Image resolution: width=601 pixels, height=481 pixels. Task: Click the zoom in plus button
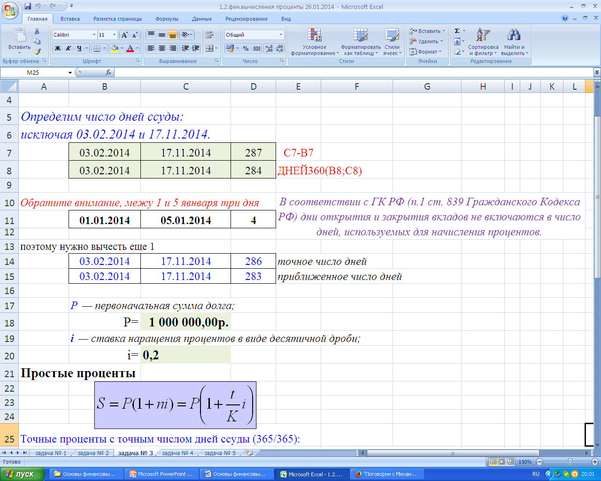tap(594, 462)
